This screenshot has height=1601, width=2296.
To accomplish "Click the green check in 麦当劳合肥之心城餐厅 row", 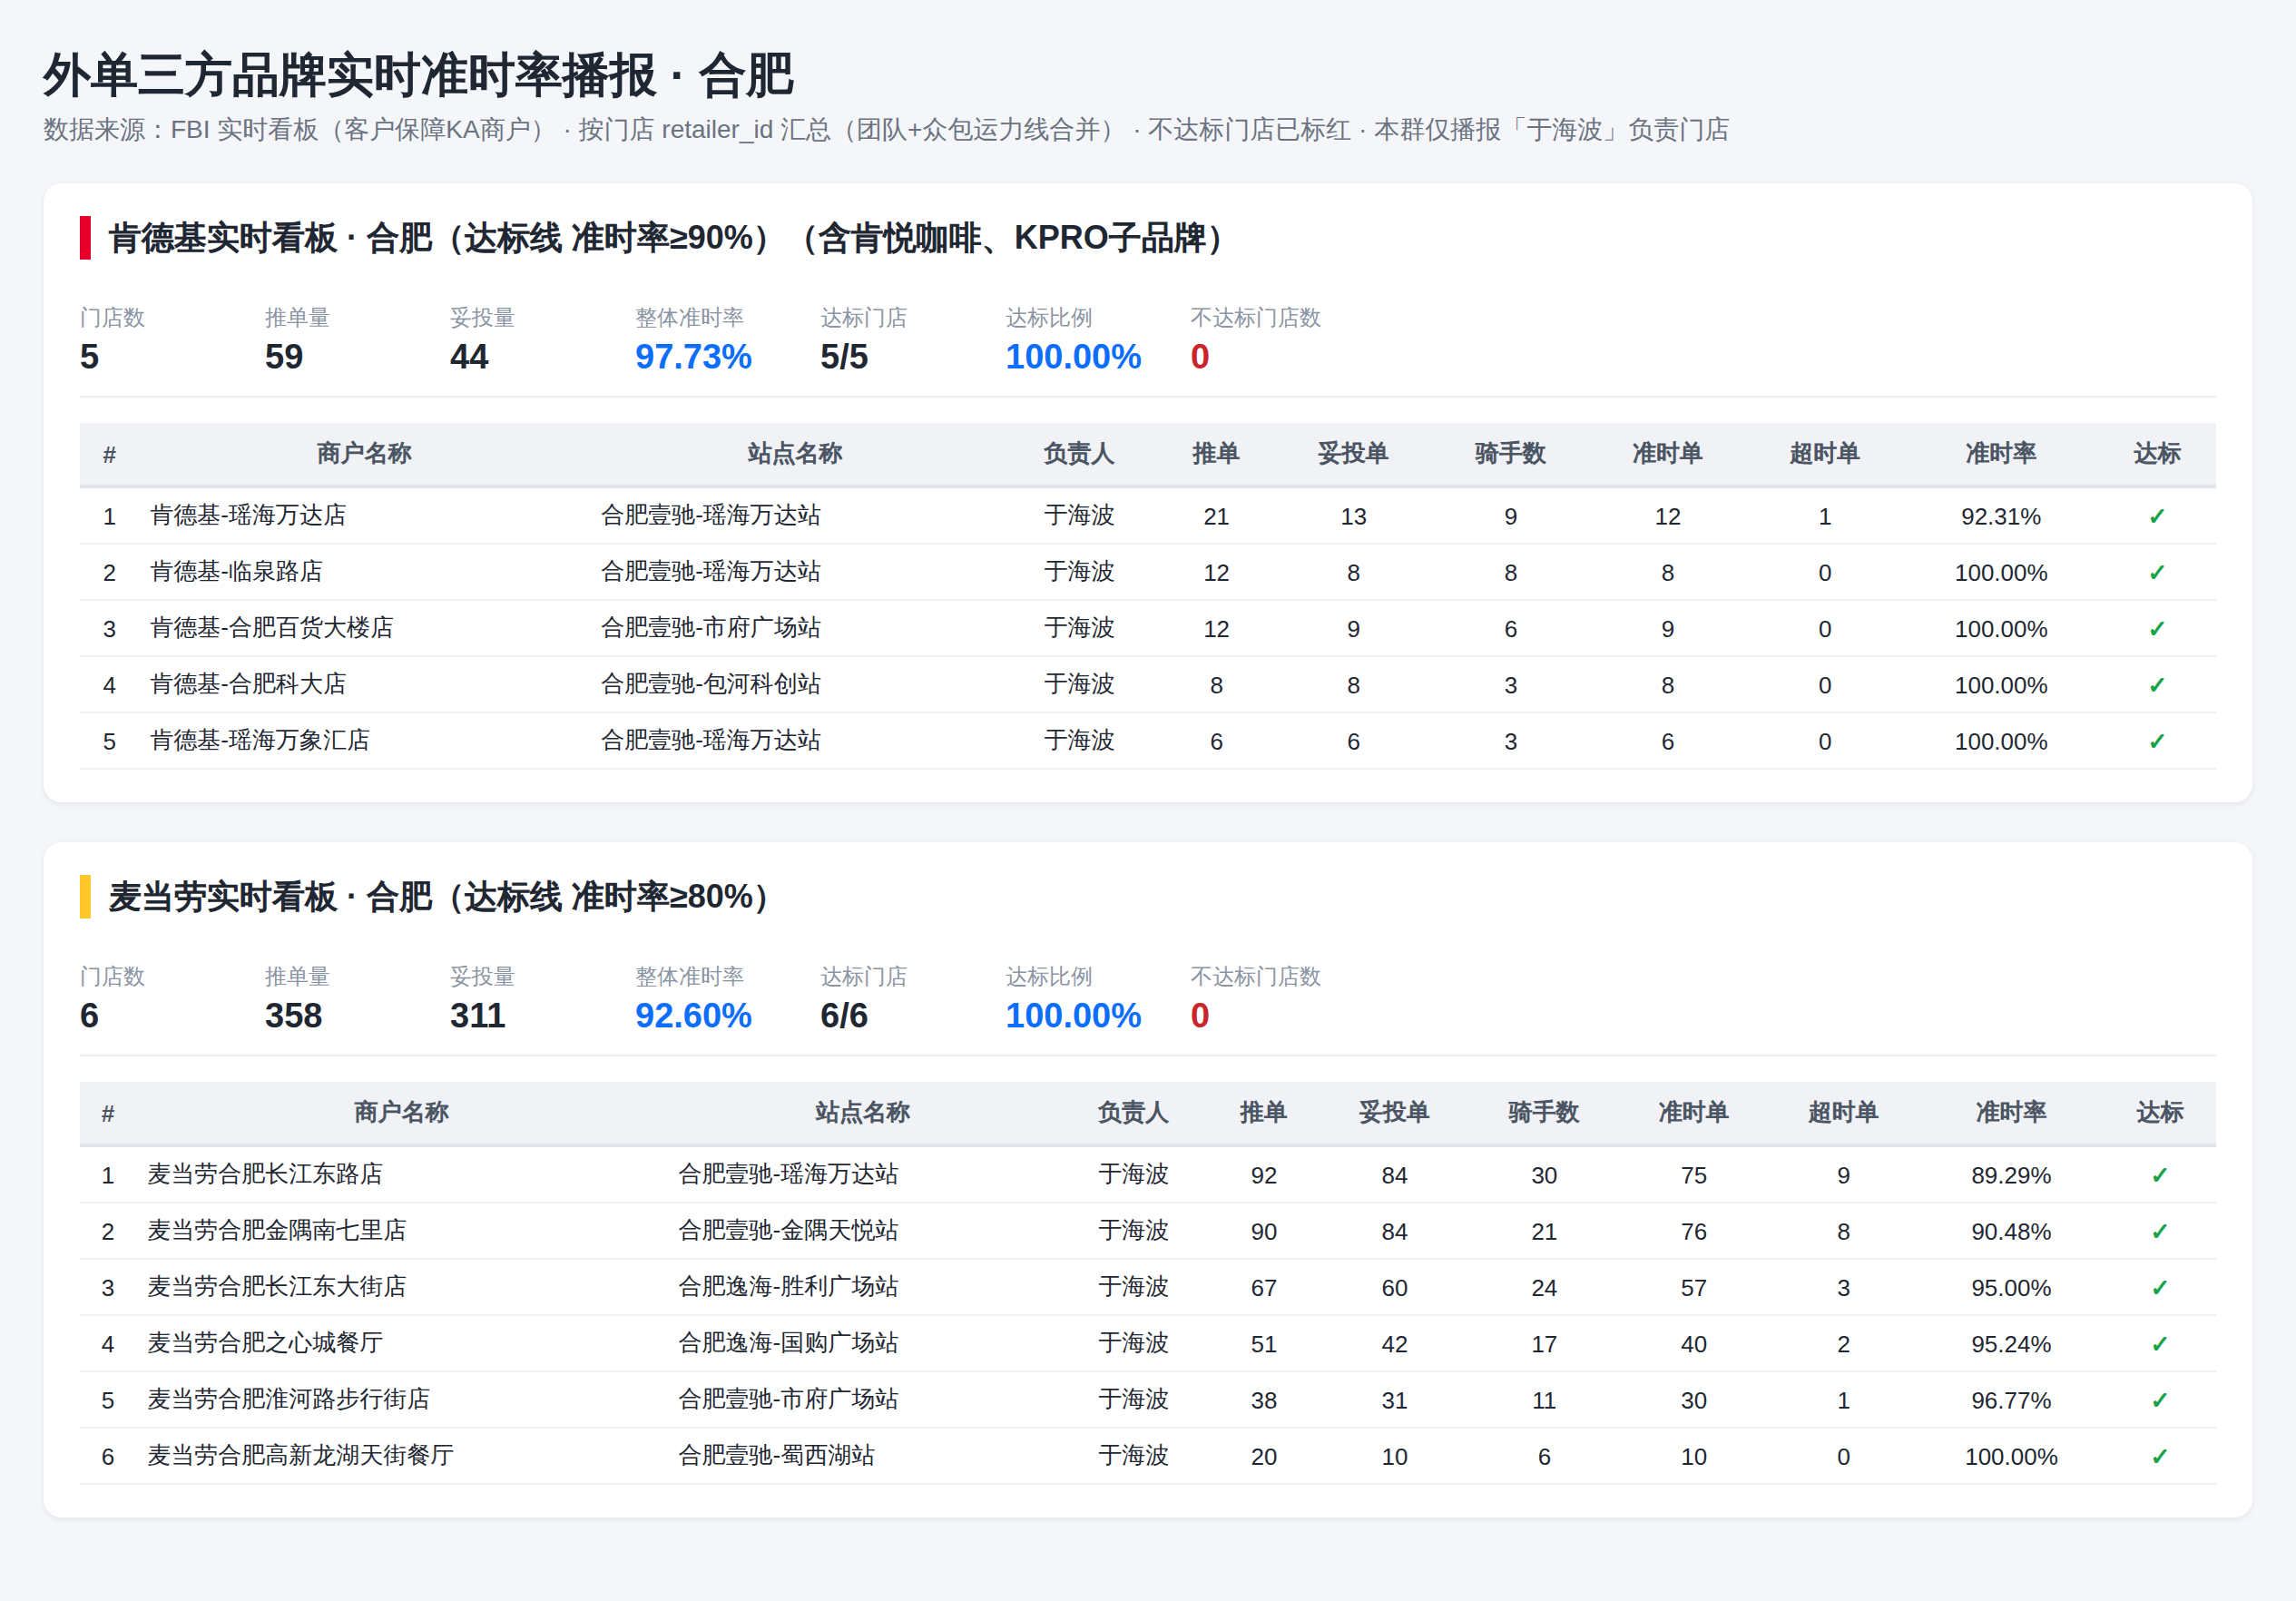I will pos(2160,1344).
